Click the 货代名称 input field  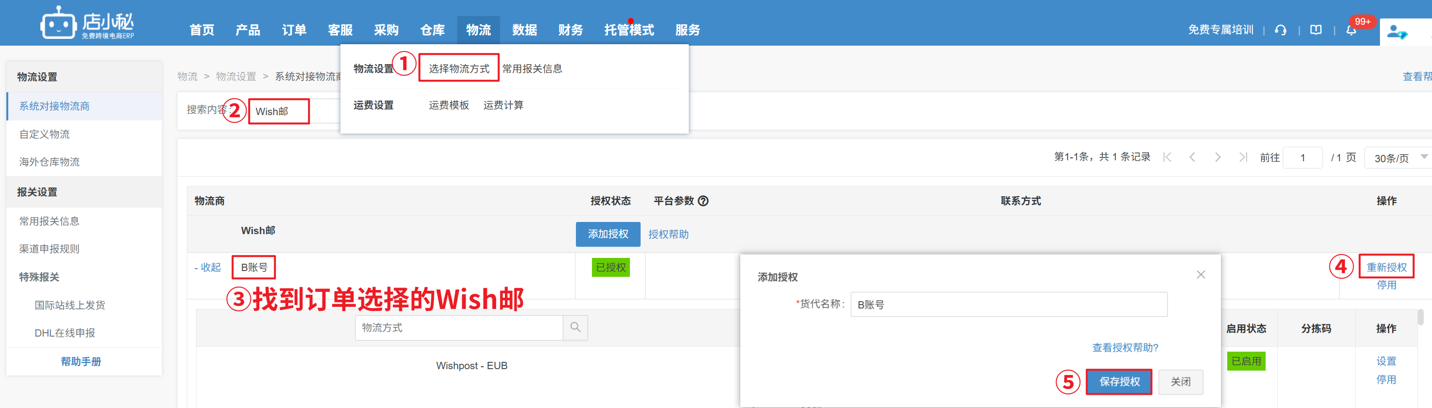[1008, 305]
